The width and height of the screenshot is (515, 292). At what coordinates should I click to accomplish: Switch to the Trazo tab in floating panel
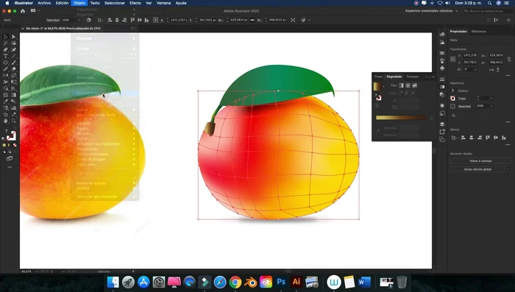click(x=378, y=76)
